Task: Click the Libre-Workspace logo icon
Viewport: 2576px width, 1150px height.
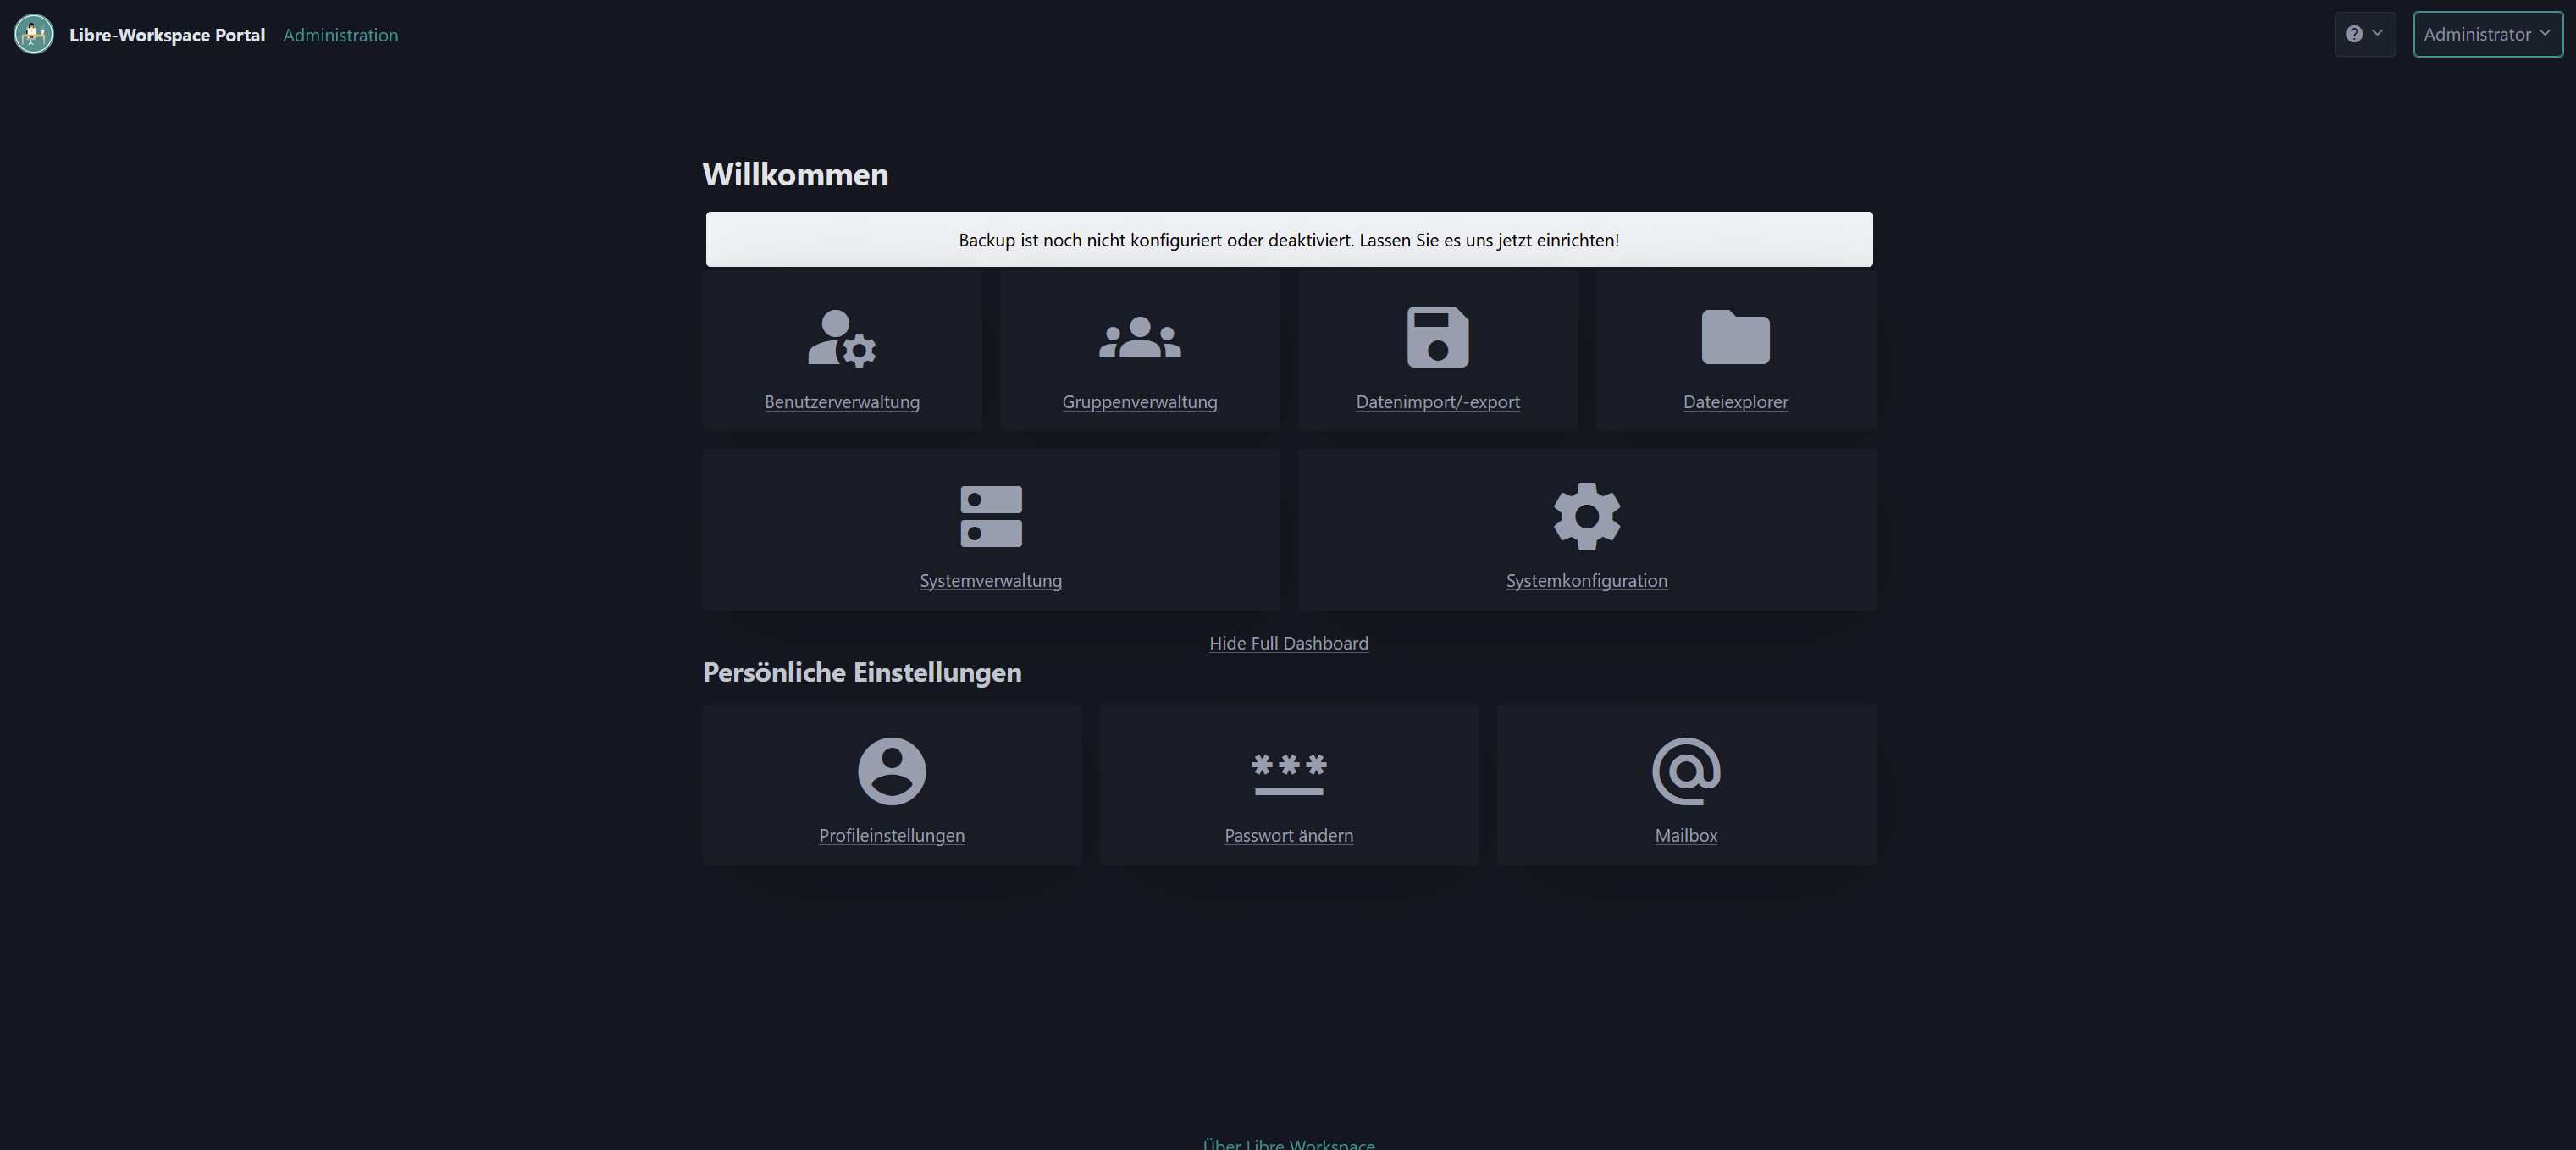Action: (x=34, y=35)
